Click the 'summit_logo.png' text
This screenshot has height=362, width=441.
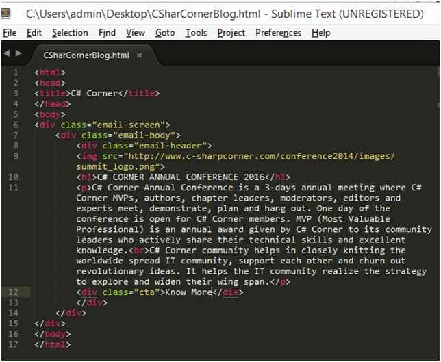click(115, 167)
